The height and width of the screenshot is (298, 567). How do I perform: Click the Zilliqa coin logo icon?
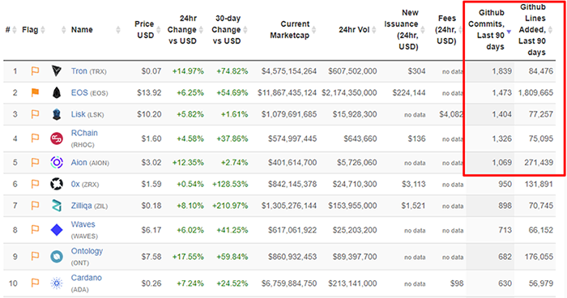tap(57, 206)
